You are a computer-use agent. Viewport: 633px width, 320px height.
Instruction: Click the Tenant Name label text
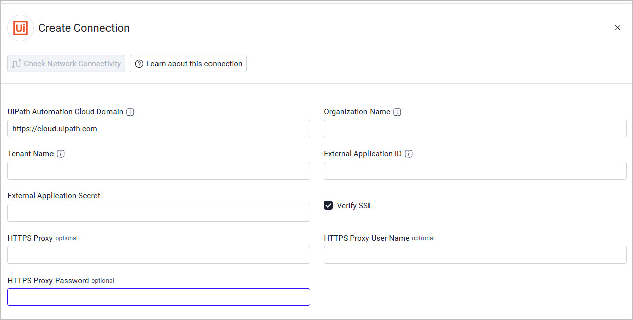31,154
